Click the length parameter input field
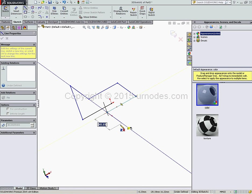Viewport: 252px width, 194px height. pos(18,125)
